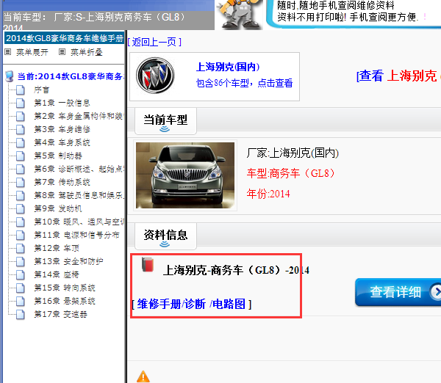Click 菜单折叠 to collapse all menus
This screenshot has width=441, height=383.
(86, 52)
